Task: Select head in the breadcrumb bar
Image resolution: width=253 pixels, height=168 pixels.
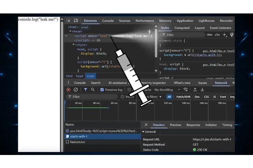Action: [79, 76]
